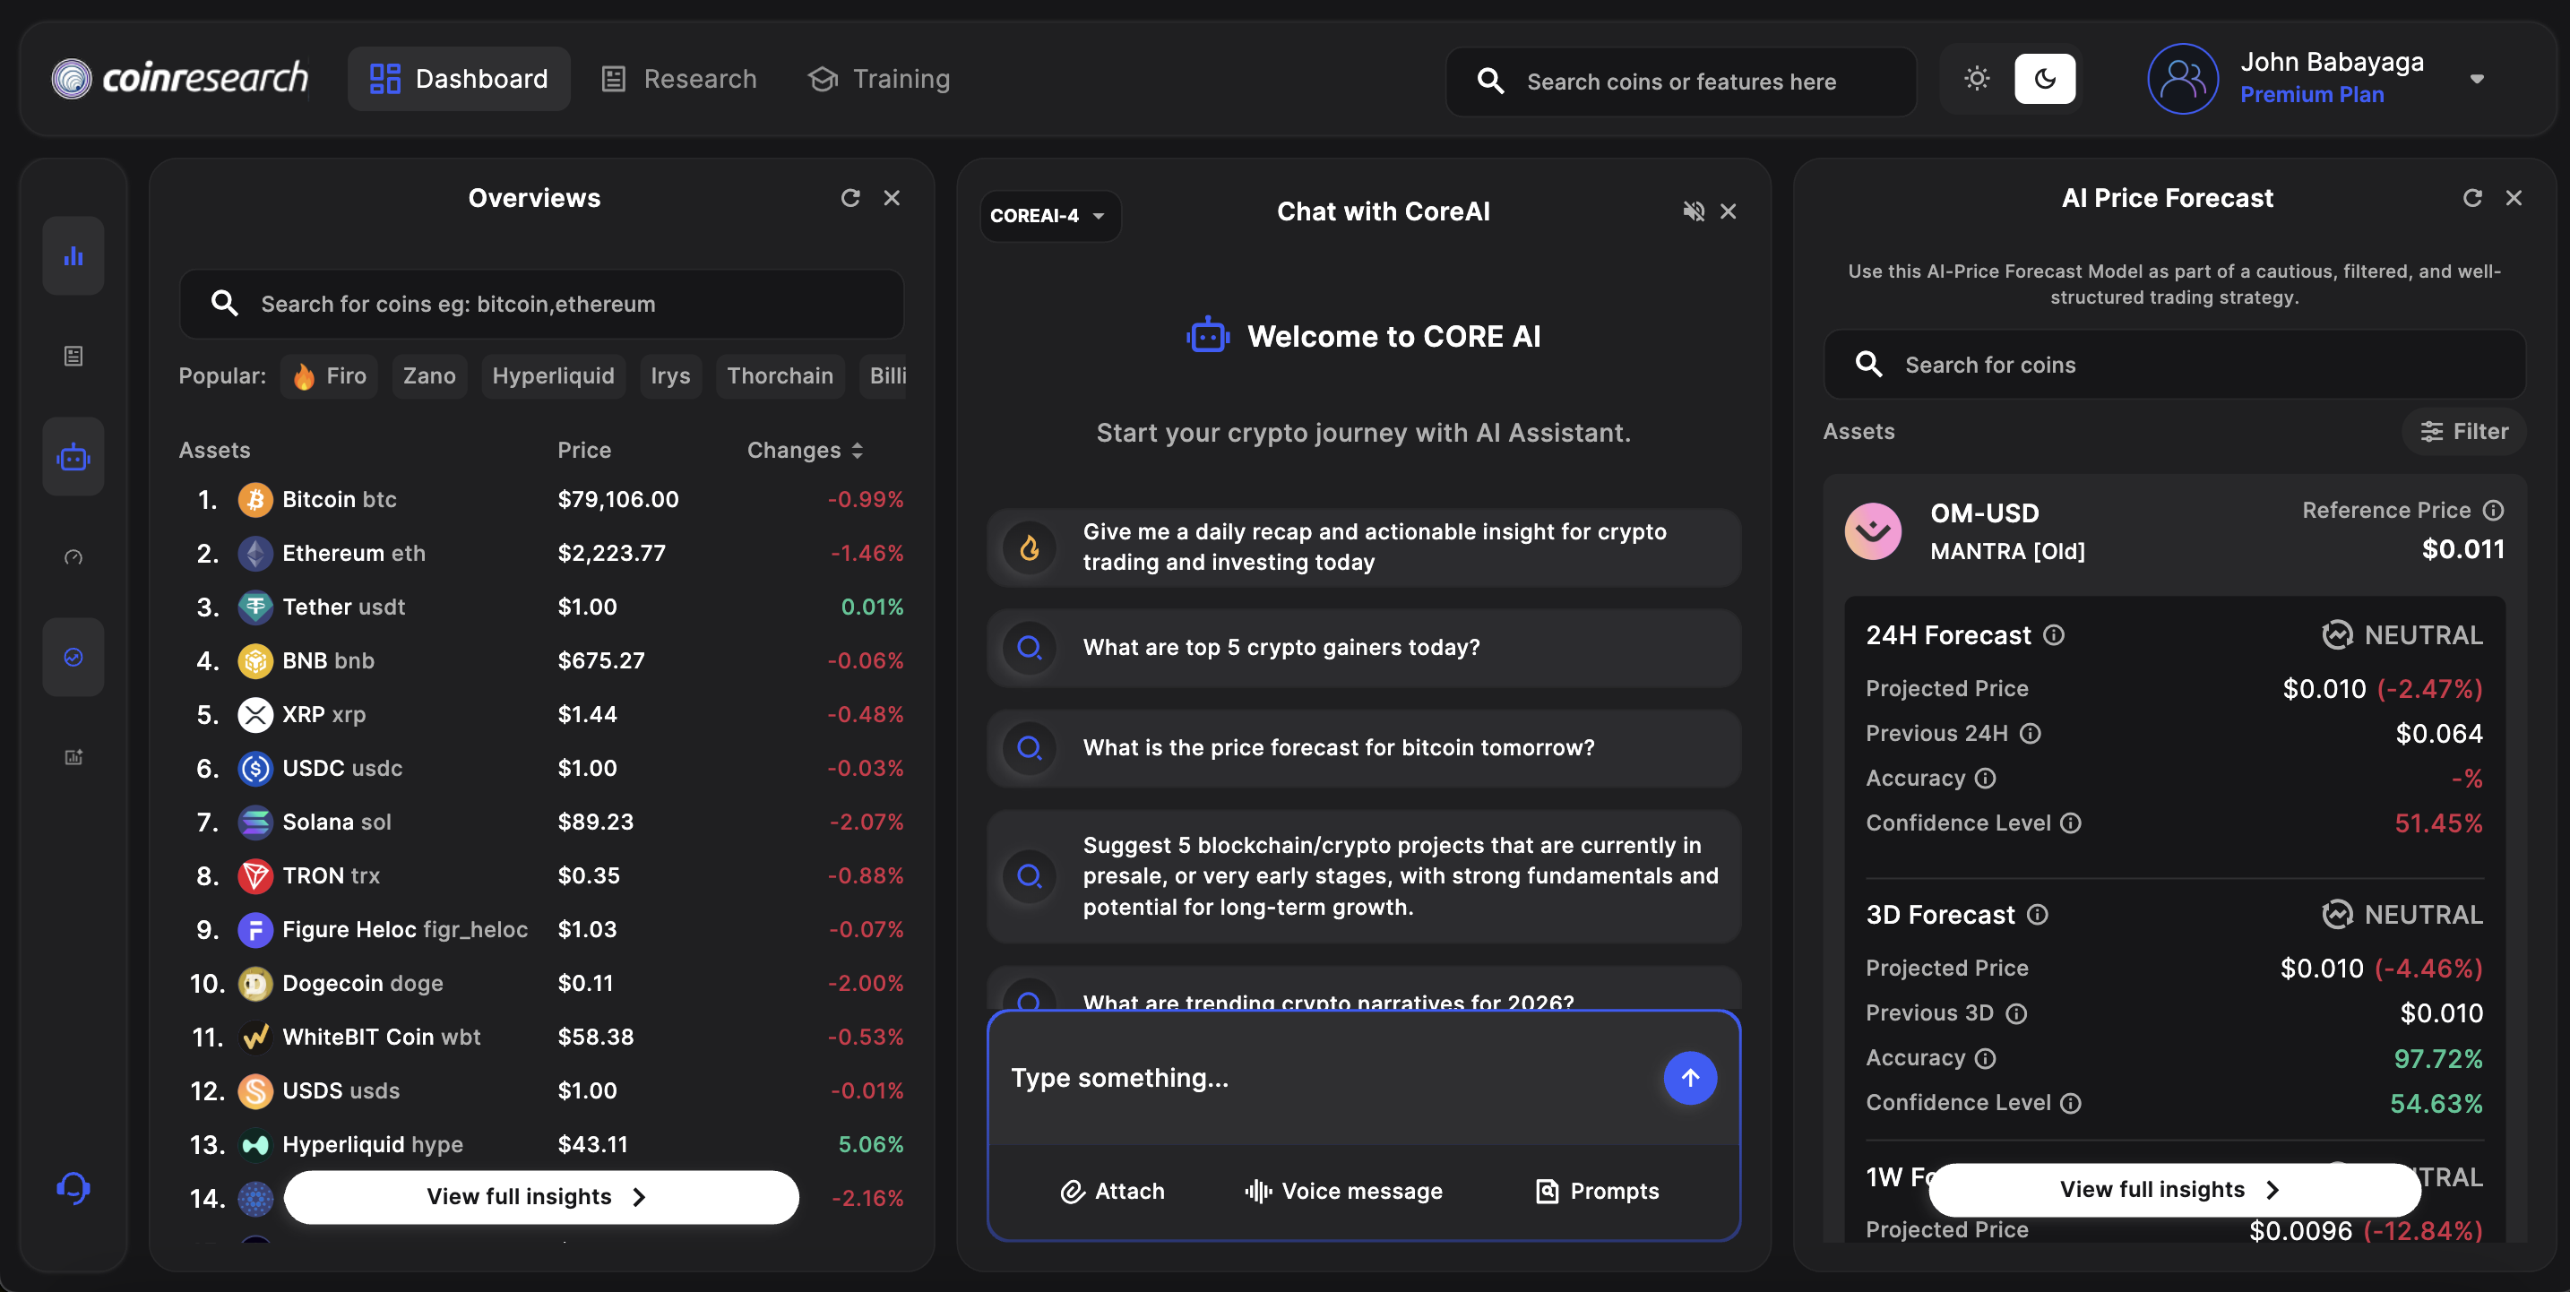Click View full insights in Overviews

540,1196
